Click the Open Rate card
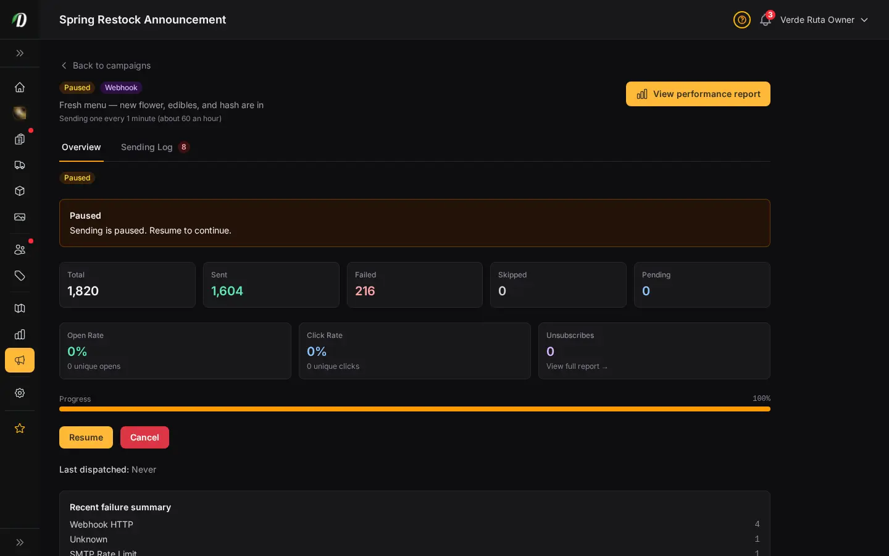This screenshot has width=889, height=556. (175, 351)
